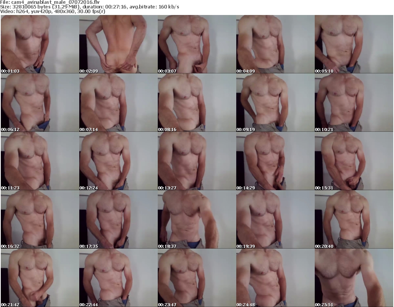Click the thumbnail timestamped 00:09:19
The width and height of the screenshot is (394, 307).
[275, 103]
